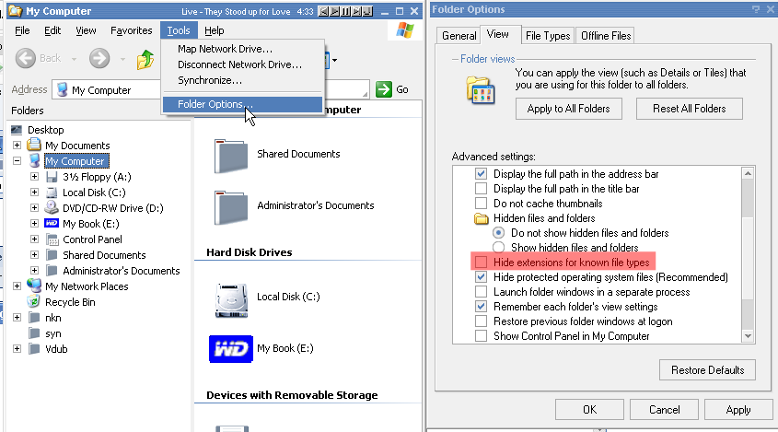Click the green Go arrow button
This screenshot has height=432, width=778.
pyautogui.click(x=385, y=89)
